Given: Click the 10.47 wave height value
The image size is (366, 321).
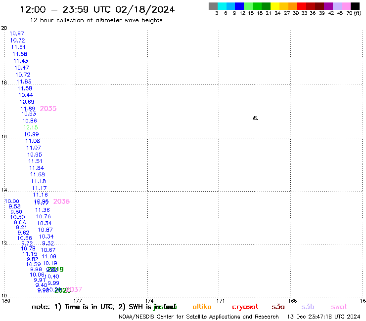Looking at the screenshot, I should click(22, 68).
